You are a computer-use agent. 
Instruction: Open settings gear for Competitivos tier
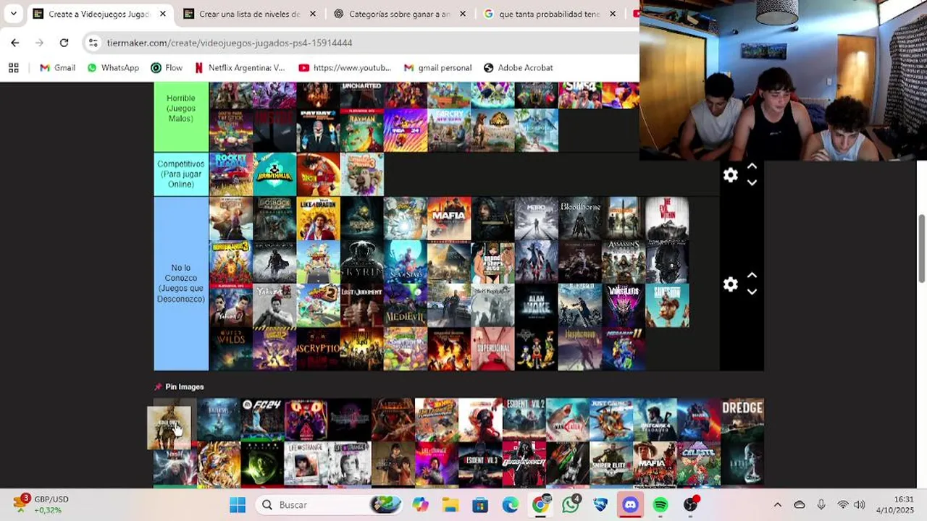tap(730, 175)
